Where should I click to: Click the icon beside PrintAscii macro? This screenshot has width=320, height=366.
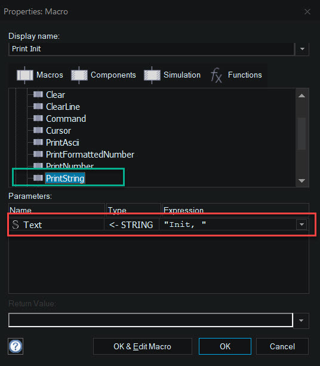click(38, 142)
